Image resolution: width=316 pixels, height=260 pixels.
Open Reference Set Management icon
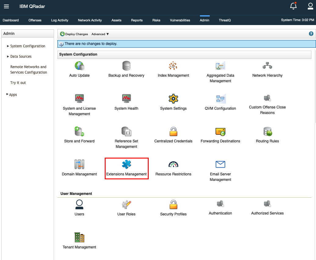pos(126,131)
